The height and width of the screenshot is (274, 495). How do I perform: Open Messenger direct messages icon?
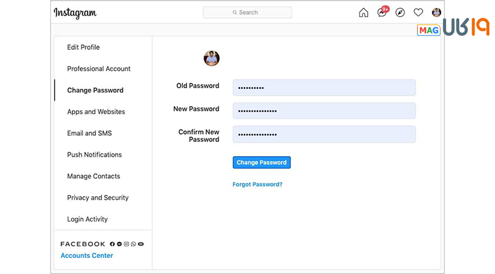(382, 12)
